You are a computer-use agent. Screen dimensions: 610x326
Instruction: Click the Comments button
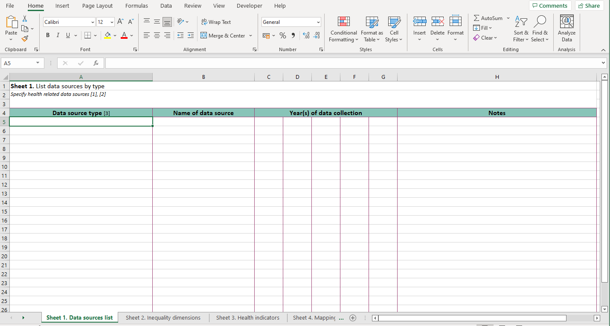click(x=550, y=6)
